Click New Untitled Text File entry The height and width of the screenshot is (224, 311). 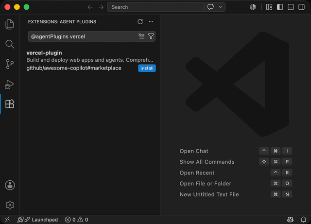click(209, 194)
